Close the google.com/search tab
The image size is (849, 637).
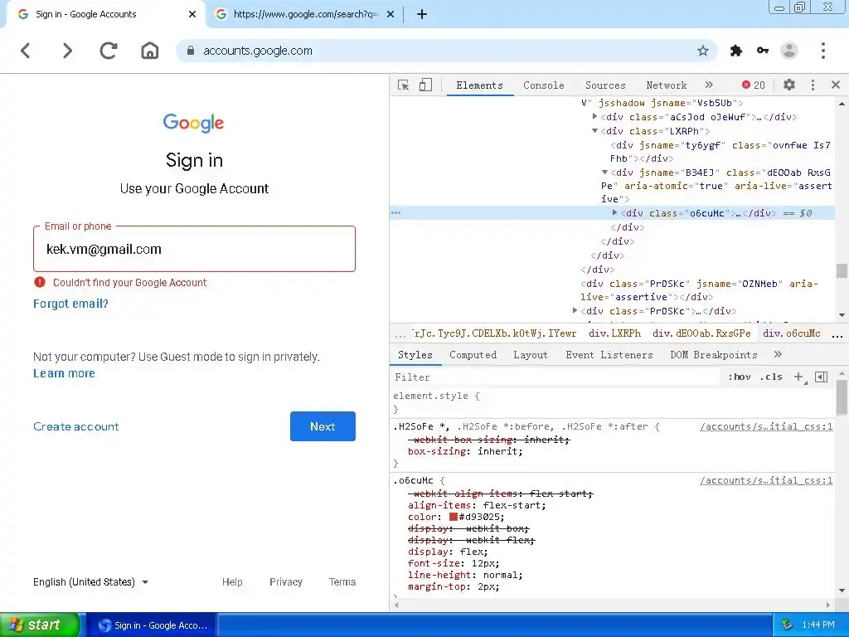[x=391, y=15]
